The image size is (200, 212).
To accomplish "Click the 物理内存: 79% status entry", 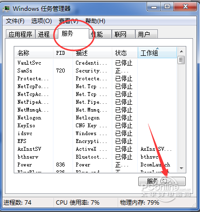I will click(x=140, y=203).
